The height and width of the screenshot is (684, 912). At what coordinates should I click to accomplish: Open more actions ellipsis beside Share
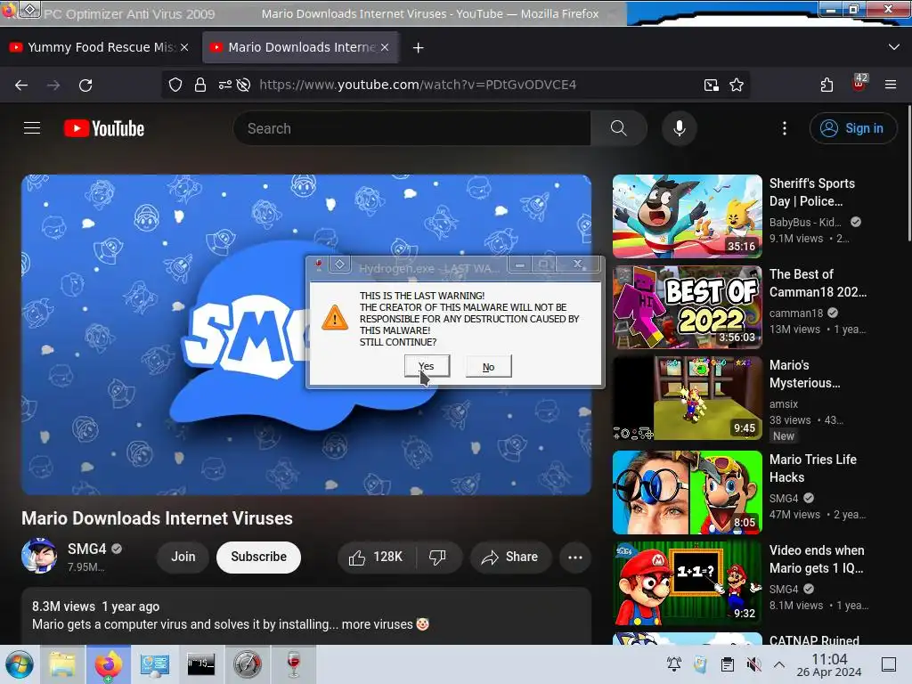[575, 558]
